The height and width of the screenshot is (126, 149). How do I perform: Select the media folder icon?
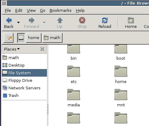[74, 94]
